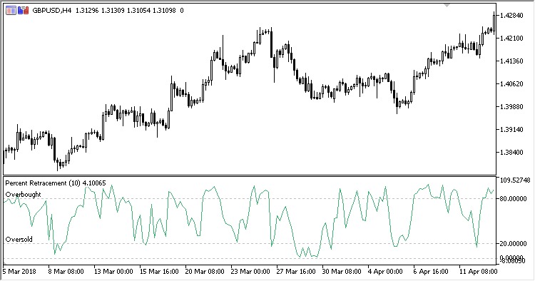Click the 30 Mar 08:00 time label

(x=342, y=272)
